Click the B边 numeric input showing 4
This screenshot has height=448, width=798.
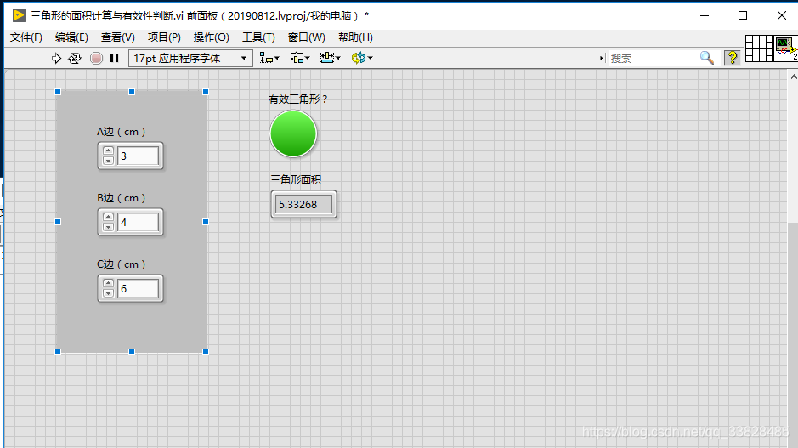[x=138, y=223]
